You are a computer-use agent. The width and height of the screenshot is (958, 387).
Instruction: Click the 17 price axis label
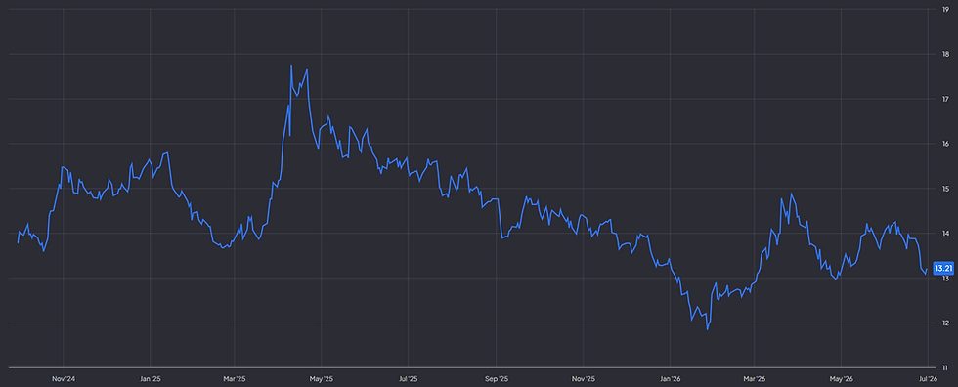pyautogui.click(x=946, y=99)
